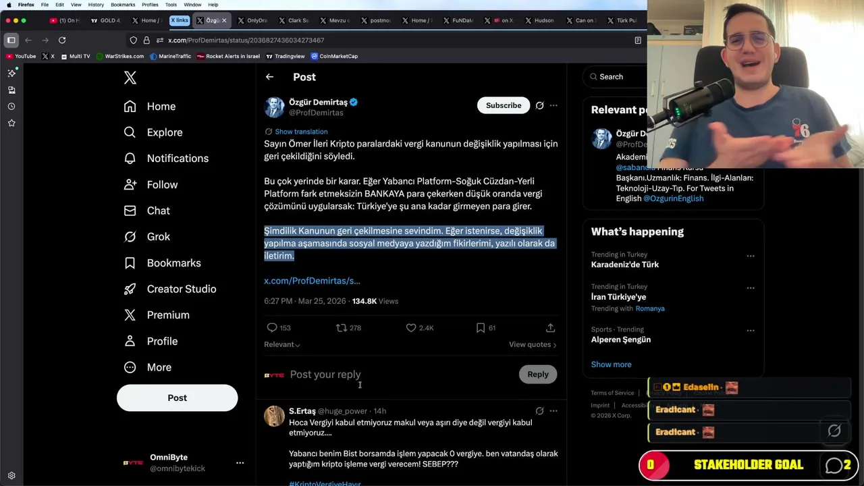This screenshot has width=864, height=486.
Task: Open Chat in X sidebar
Action: pos(146,211)
